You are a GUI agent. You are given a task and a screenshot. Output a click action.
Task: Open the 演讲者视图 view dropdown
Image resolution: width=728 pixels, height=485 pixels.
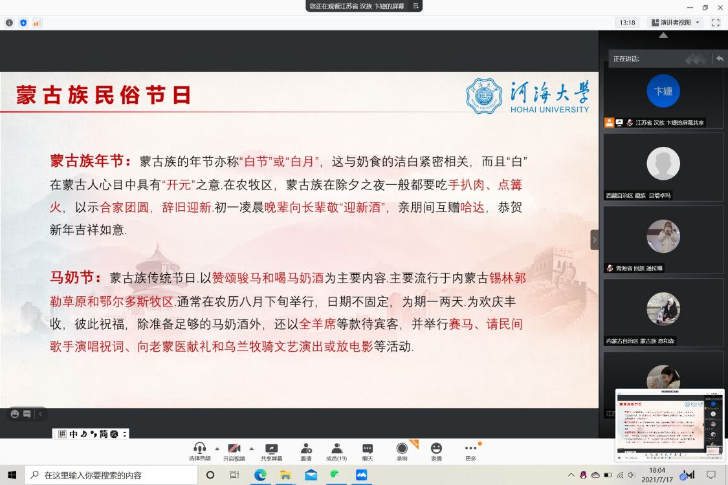tap(676, 23)
